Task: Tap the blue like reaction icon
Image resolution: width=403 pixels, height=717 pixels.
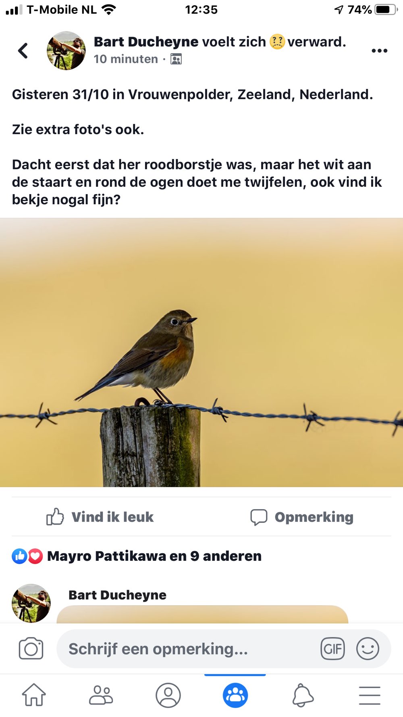Action: tap(19, 556)
